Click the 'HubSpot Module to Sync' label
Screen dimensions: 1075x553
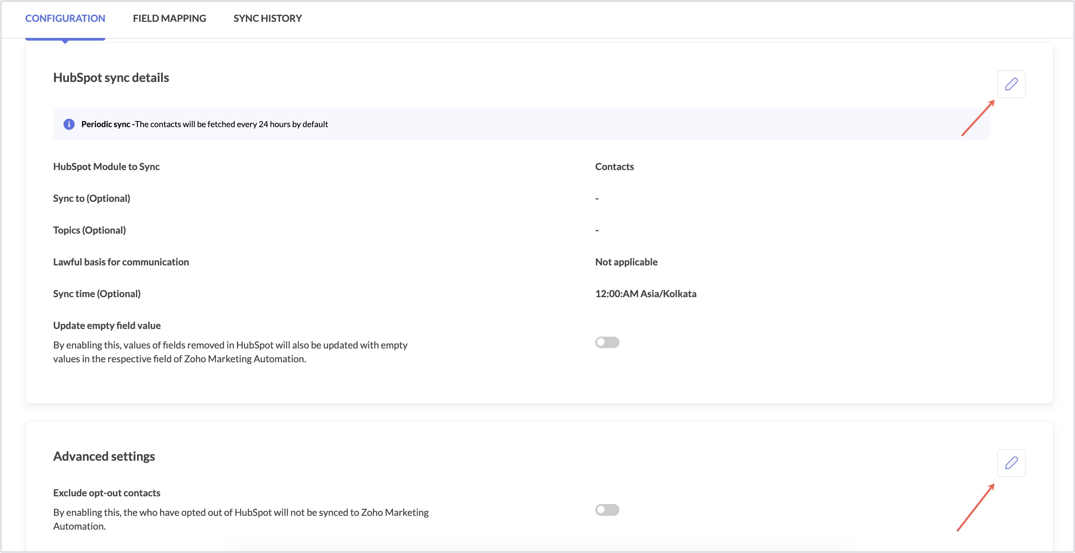[106, 167]
